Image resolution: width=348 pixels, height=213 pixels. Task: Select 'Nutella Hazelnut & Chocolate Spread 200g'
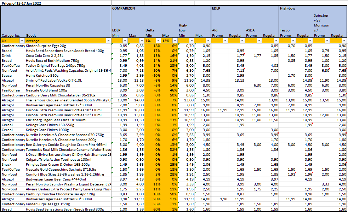click(x=61, y=140)
